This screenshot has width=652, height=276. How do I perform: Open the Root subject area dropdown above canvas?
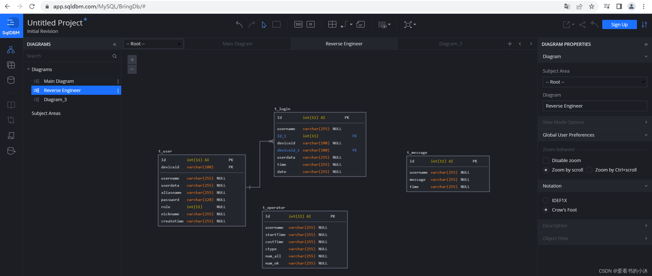[x=153, y=44]
